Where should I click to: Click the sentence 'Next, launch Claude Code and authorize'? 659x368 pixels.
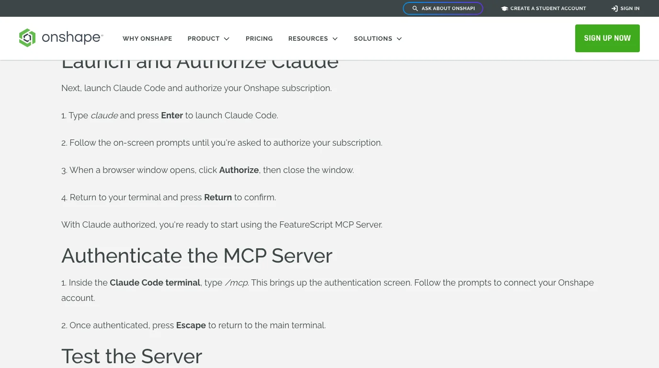tap(196, 88)
